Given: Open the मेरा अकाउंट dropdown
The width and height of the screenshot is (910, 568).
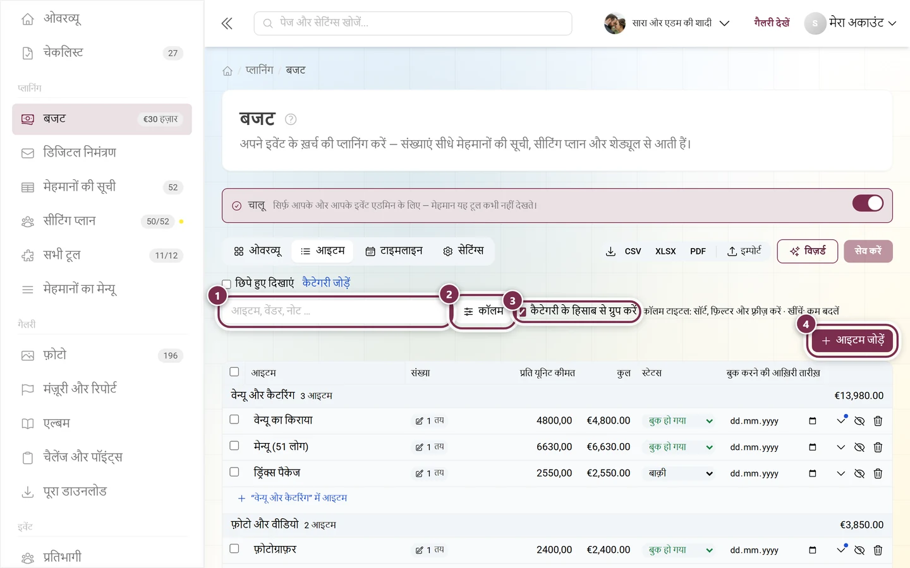Looking at the screenshot, I should [851, 23].
